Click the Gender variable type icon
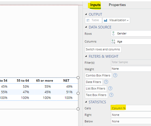Screen dimensions: 151x126 pyautogui.click(x=113, y=33)
